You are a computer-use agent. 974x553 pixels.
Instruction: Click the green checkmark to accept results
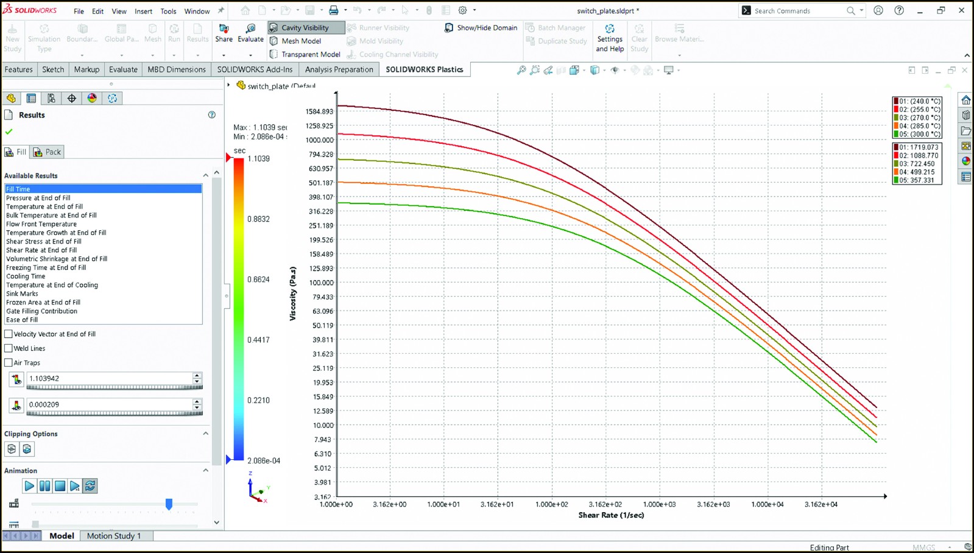point(9,132)
